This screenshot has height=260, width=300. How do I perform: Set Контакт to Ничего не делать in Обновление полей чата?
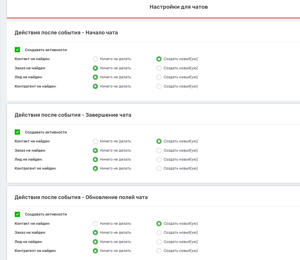pyautogui.click(x=95, y=224)
